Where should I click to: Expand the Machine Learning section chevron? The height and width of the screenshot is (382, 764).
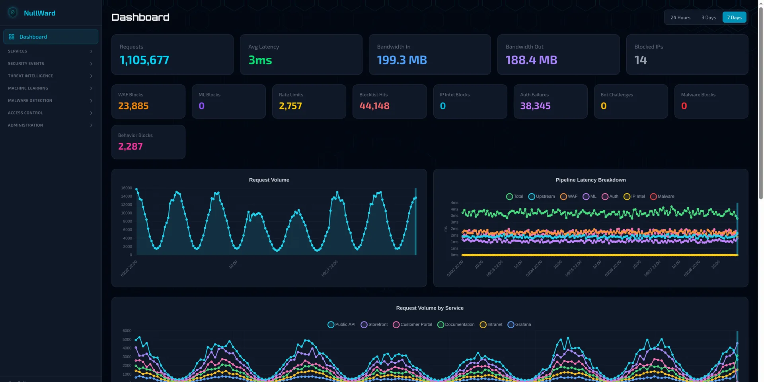click(91, 88)
